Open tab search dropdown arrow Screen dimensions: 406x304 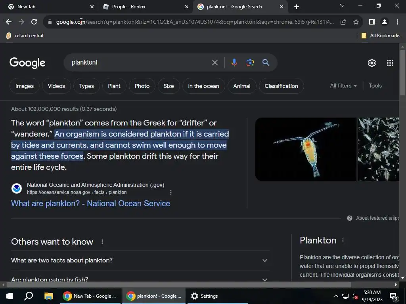(x=342, y=6)
